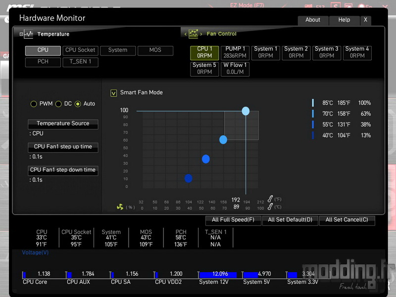Viewport: 396px width, 297px height.
Task: Select the PWM radio button
Action: pos(34,104)
